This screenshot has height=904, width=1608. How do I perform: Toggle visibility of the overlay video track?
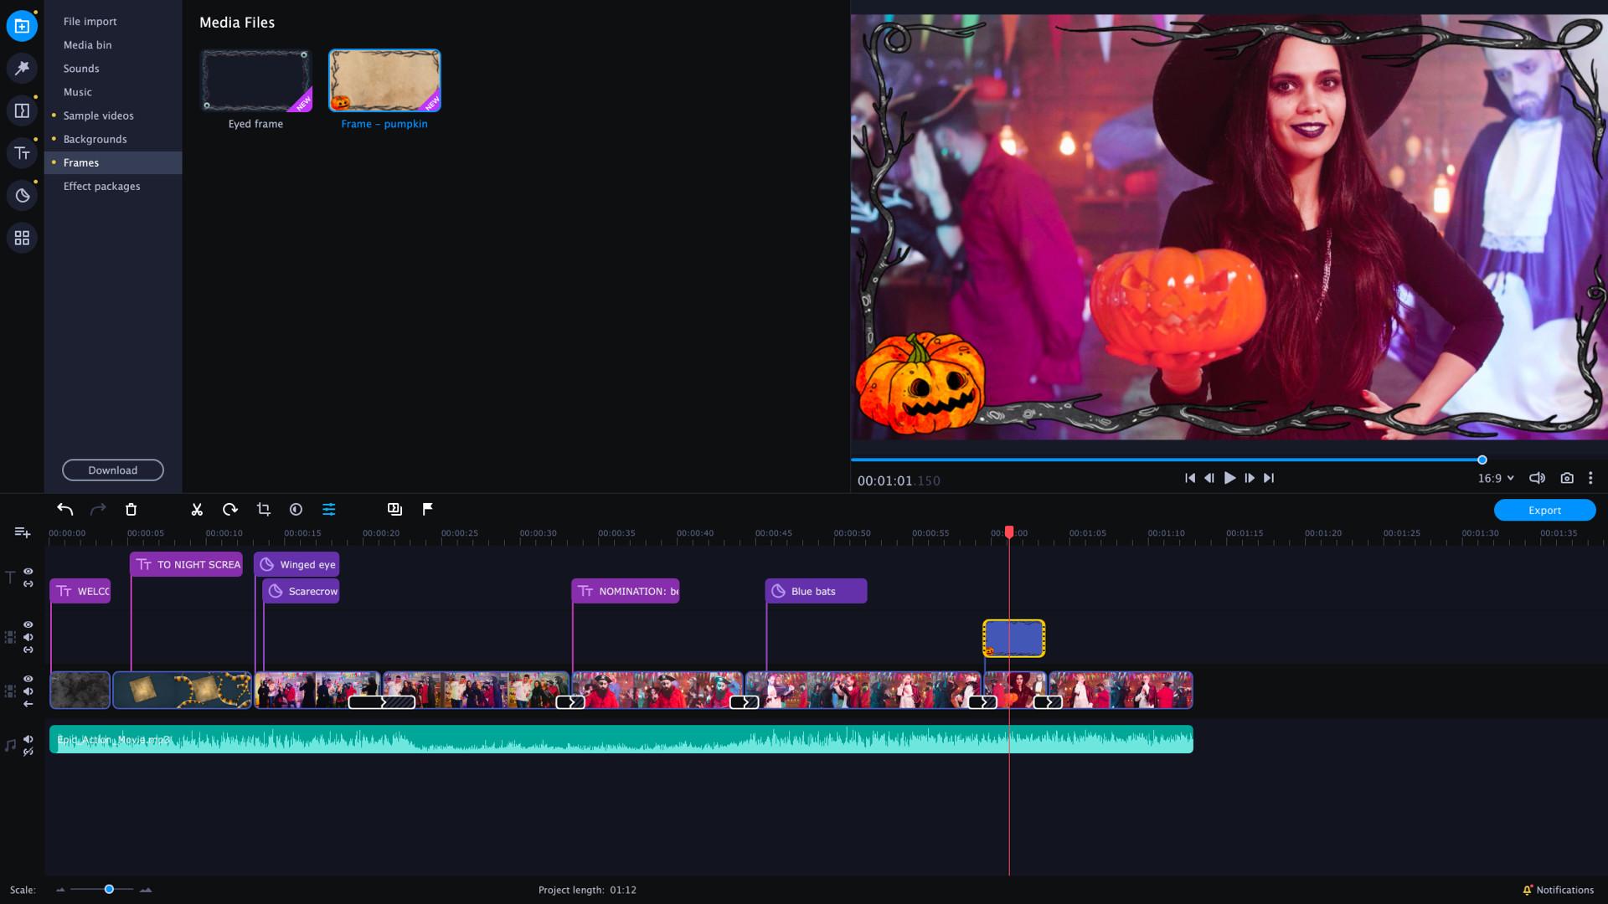(x=28, y=624)
